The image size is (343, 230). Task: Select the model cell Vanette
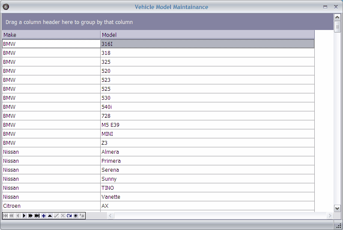point(207,197)
